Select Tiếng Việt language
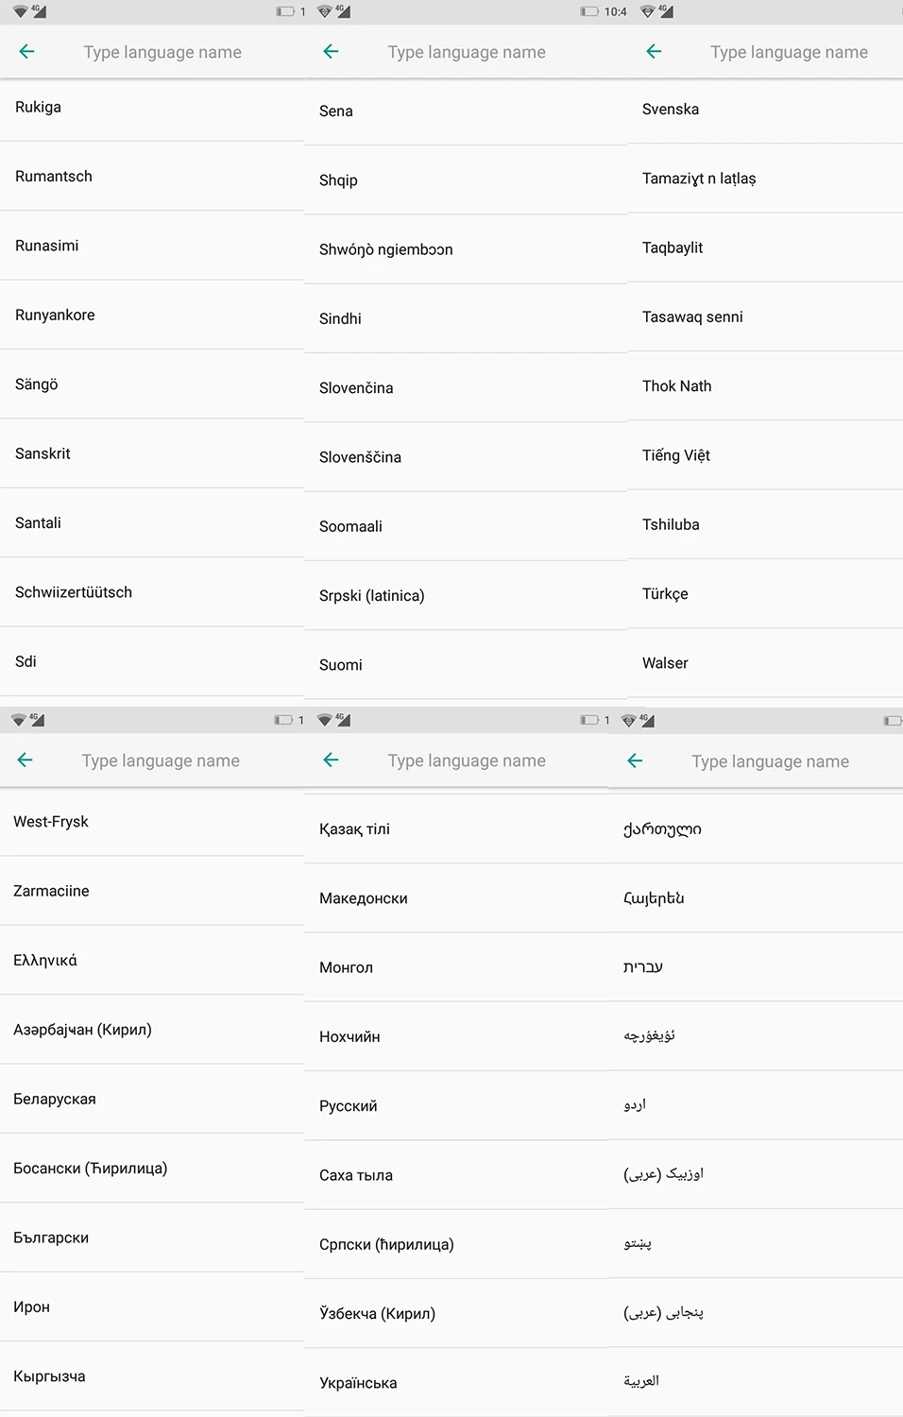903x1417 pixels. [x=765, y=455]
